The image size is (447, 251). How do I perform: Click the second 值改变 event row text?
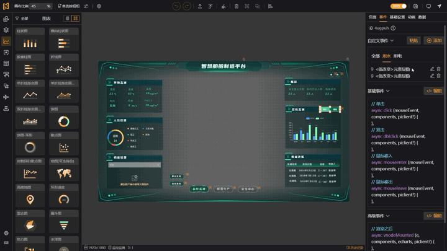click(392, 76)
